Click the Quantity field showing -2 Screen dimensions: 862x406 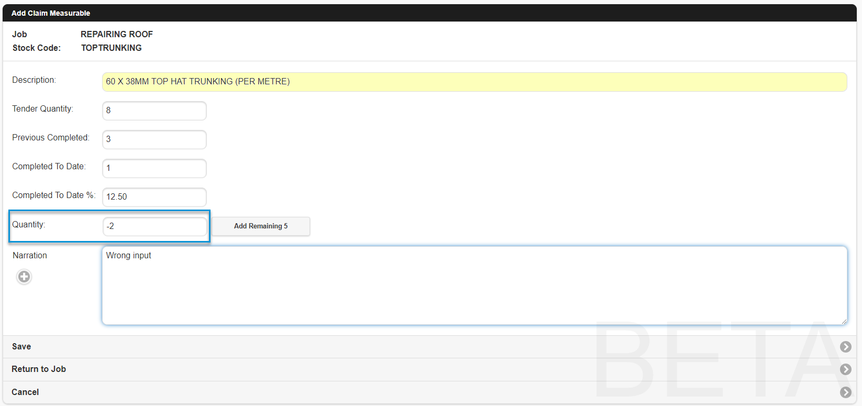pyautogui.click(x=154, y=226)
